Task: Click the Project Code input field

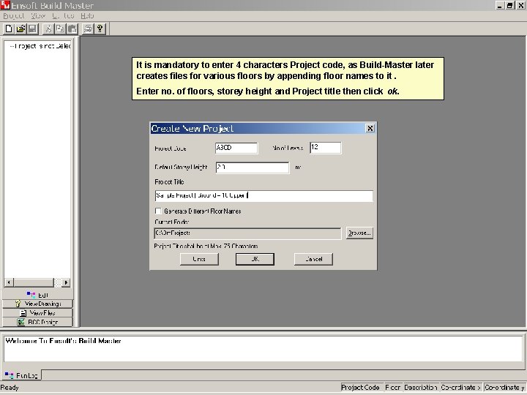Action: pos(236,148)
